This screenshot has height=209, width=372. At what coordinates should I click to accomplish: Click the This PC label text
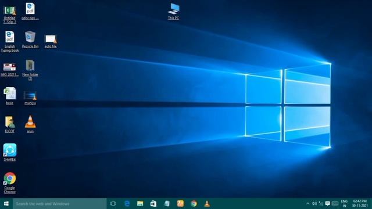[173, 18]
